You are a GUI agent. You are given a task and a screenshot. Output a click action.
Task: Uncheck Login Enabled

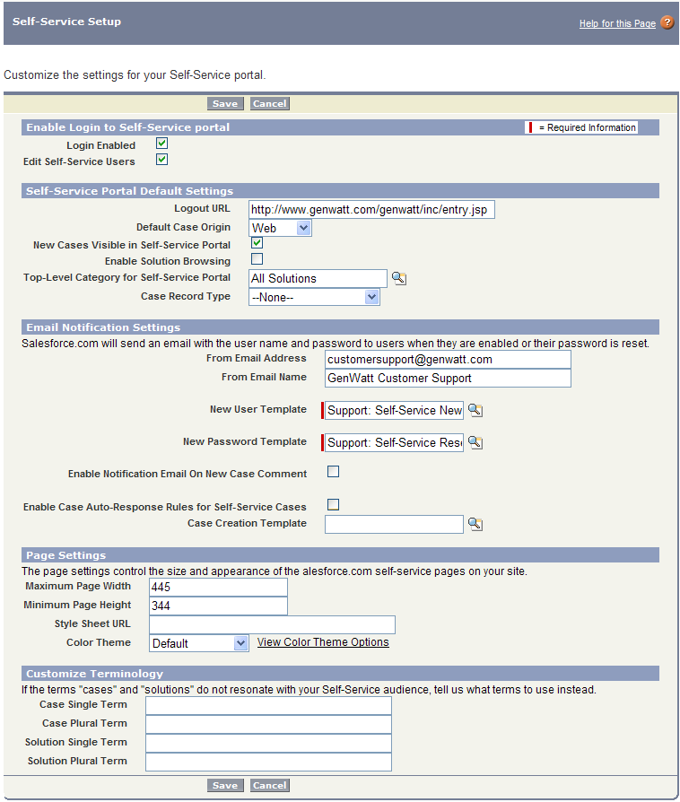pyautogui.click(x=162, y=143)
